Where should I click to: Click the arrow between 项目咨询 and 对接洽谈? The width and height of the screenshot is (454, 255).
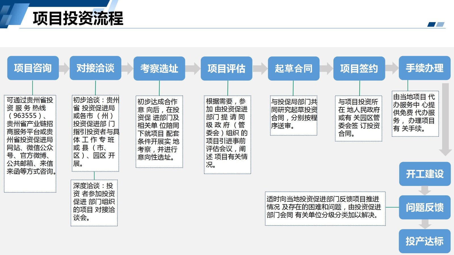pos(64,68)
